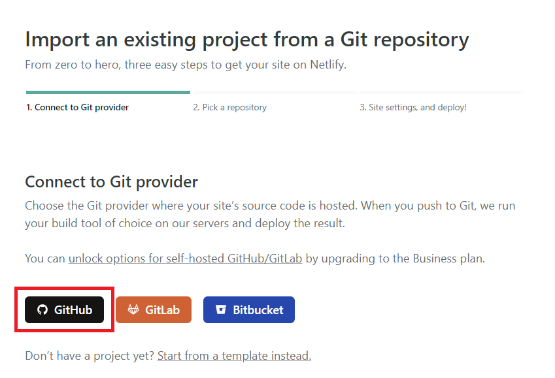
Task: Select step 1 Connect to Git provider
Action: (78, 107)
